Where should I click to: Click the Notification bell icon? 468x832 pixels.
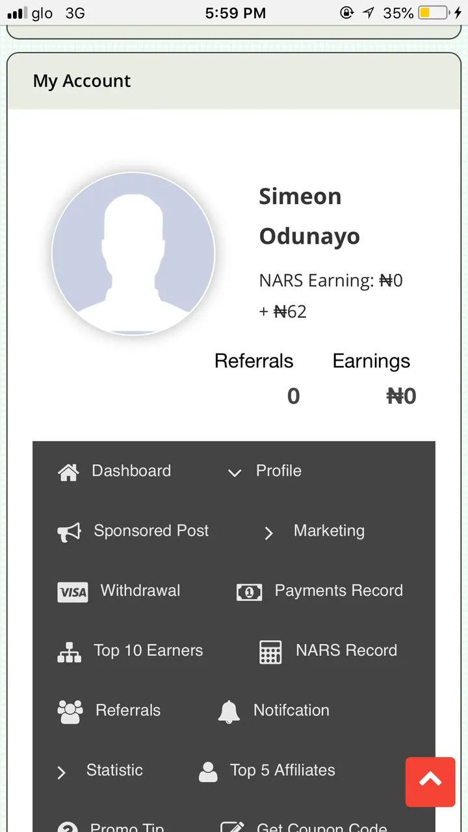pos(229,712)
